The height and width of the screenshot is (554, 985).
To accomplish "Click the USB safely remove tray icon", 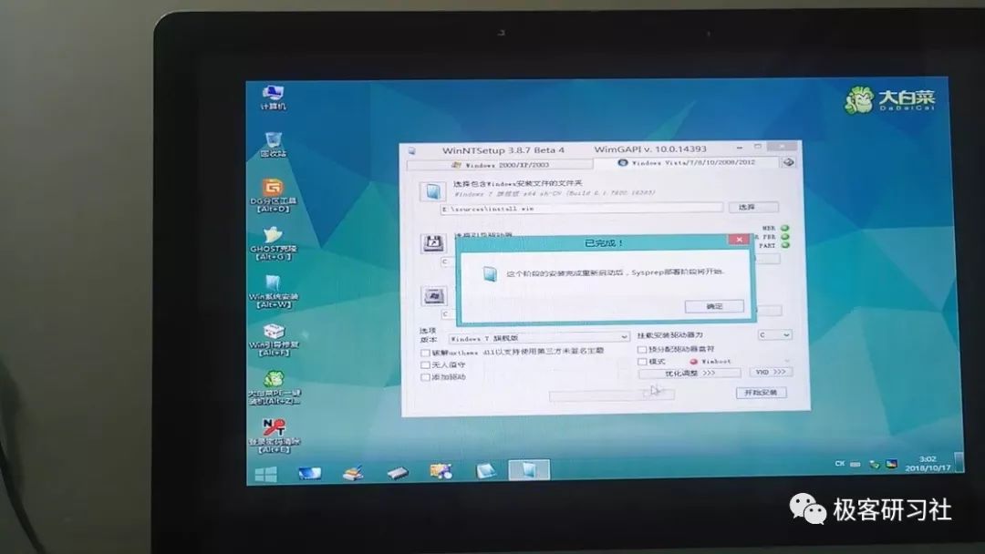I will 874,465.
